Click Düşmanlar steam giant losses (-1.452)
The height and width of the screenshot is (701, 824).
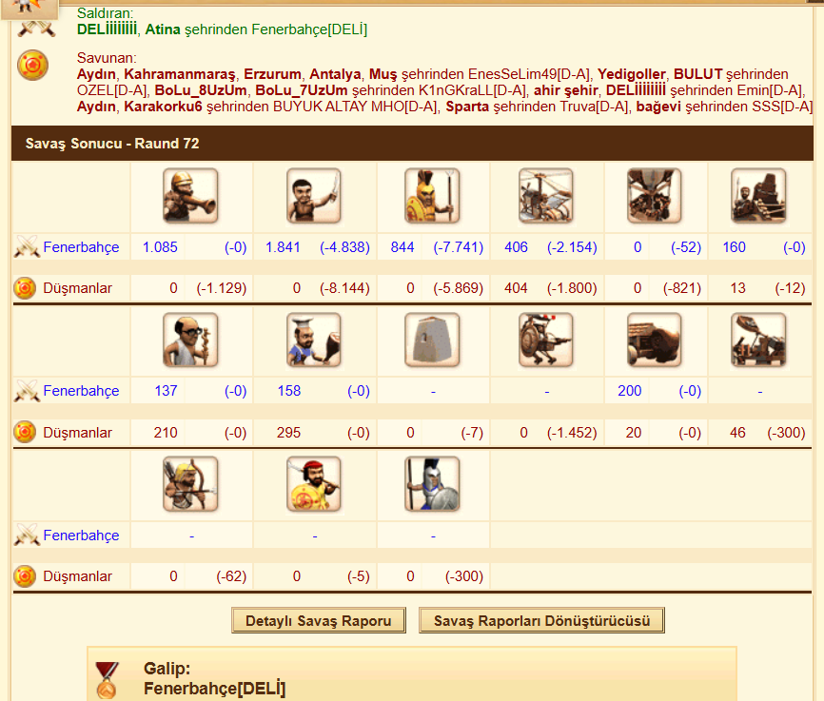[572, 433]
